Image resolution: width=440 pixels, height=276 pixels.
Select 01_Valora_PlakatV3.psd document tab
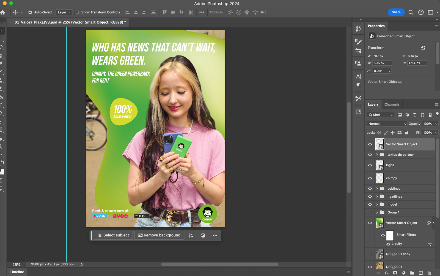[x=70, y=22]
